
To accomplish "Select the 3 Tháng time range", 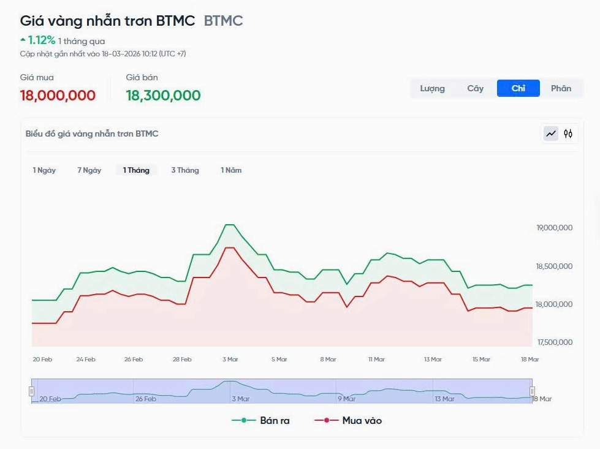I will point(184,170).
